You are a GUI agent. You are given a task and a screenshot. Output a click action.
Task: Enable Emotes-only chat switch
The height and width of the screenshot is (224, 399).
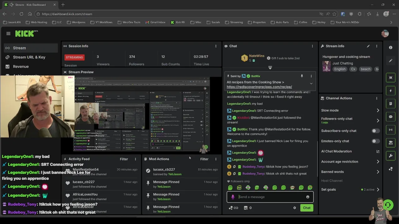[376, 141]
